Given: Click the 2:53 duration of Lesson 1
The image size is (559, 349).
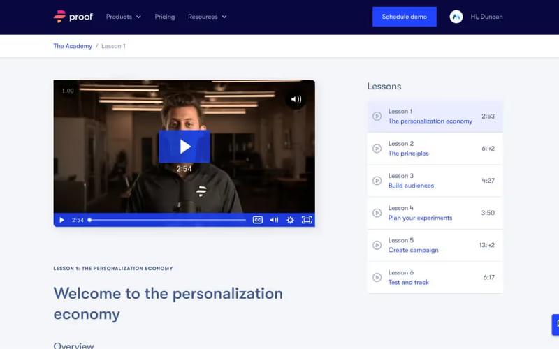Looking at the screenshot, I should [x=488, y=116].
